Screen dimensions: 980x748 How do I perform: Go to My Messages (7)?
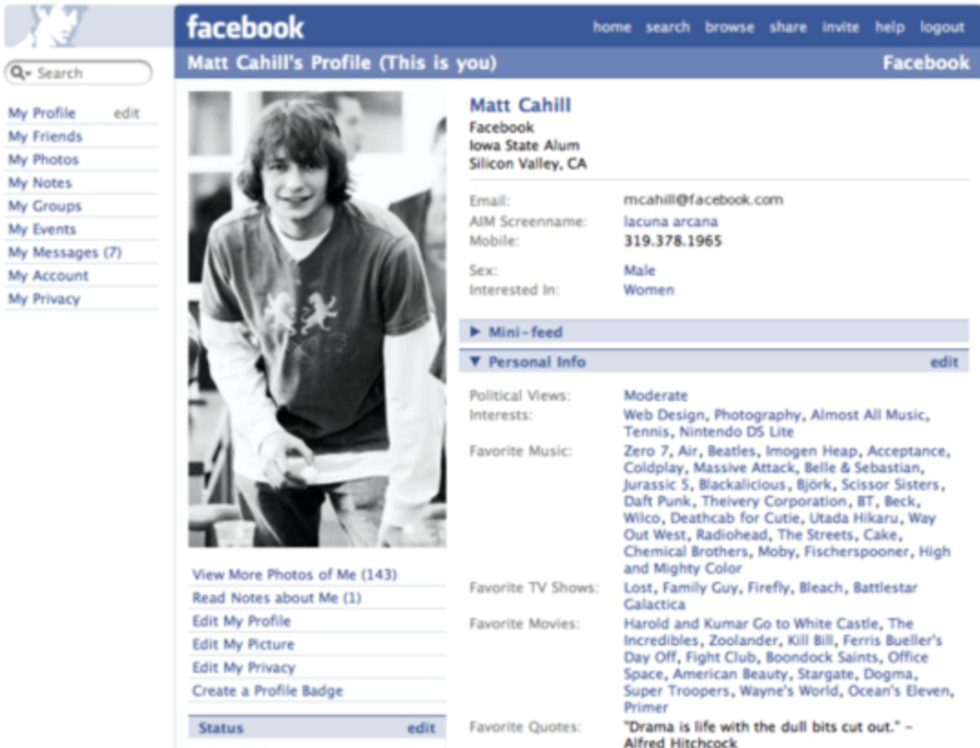coord(65,252)
